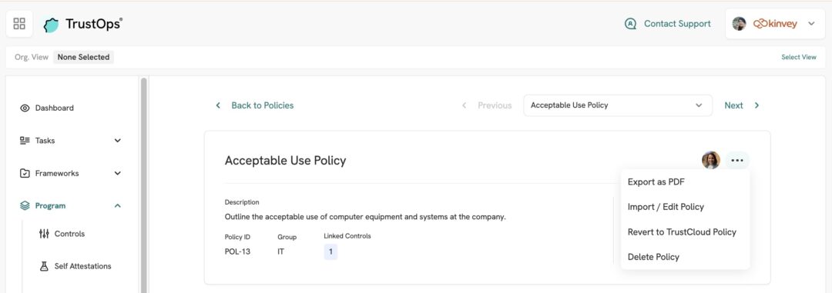Open Frameworks in sidebar
Image resolution: width=832 pixels, height=293 pixels.
click(x=57, y=173)
